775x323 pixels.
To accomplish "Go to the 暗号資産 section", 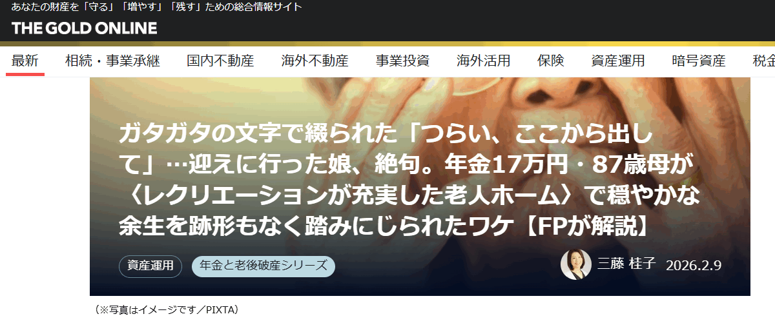I will click(699, 61).
